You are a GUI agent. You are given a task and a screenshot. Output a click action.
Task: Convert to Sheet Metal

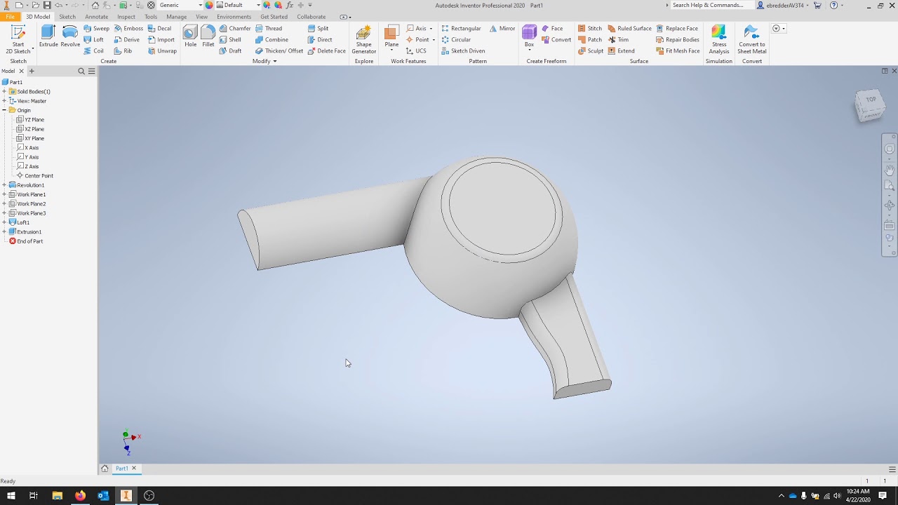click(751, 39)
